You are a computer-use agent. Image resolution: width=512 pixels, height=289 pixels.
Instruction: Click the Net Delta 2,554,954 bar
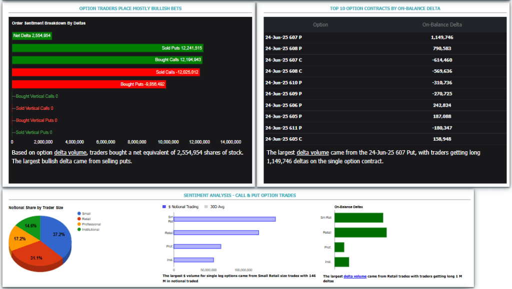pos(32,35)
